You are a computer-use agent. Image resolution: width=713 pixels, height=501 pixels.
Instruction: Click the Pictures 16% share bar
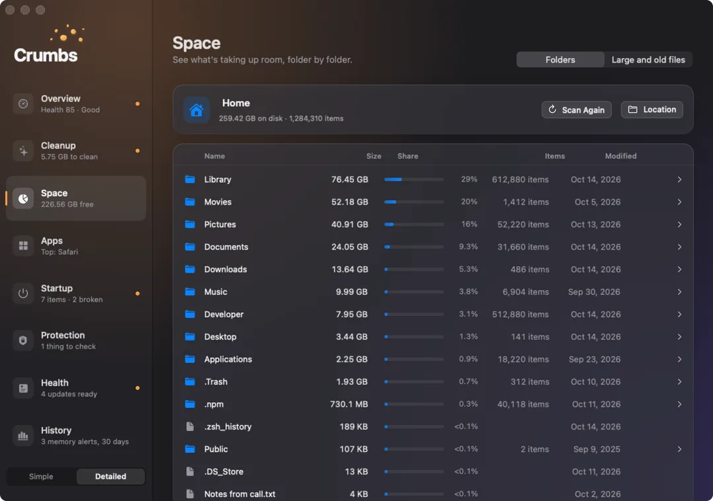[414, 224]
